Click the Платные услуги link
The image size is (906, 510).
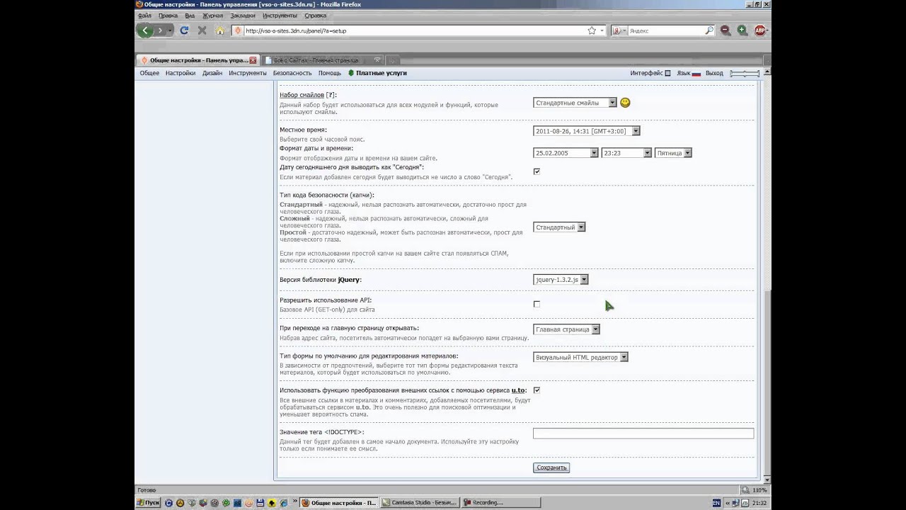coord(382,73)
